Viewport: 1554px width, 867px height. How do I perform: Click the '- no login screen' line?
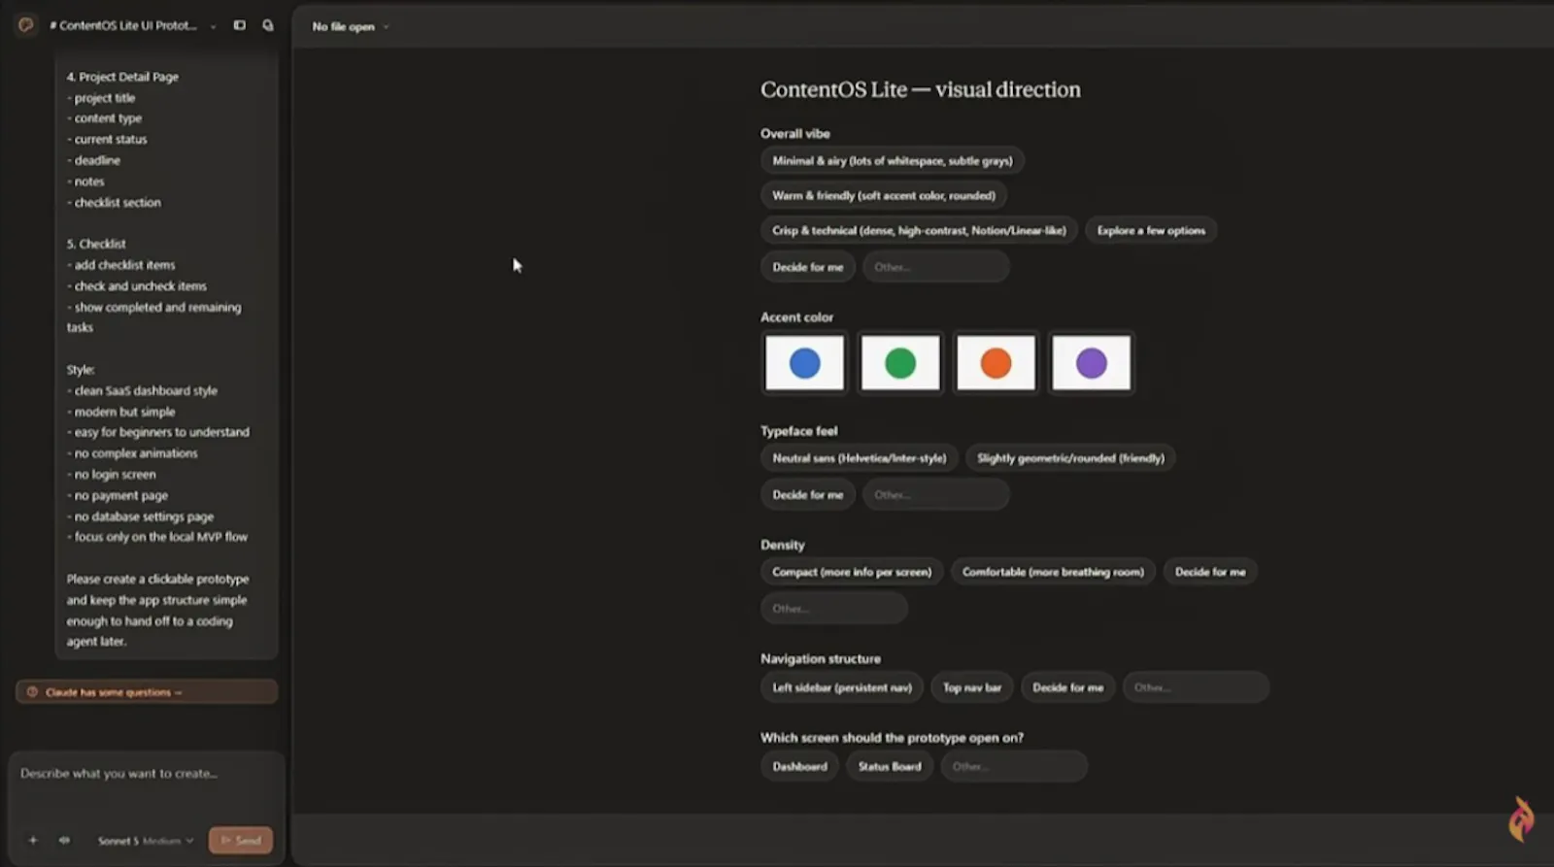point(111,475)
